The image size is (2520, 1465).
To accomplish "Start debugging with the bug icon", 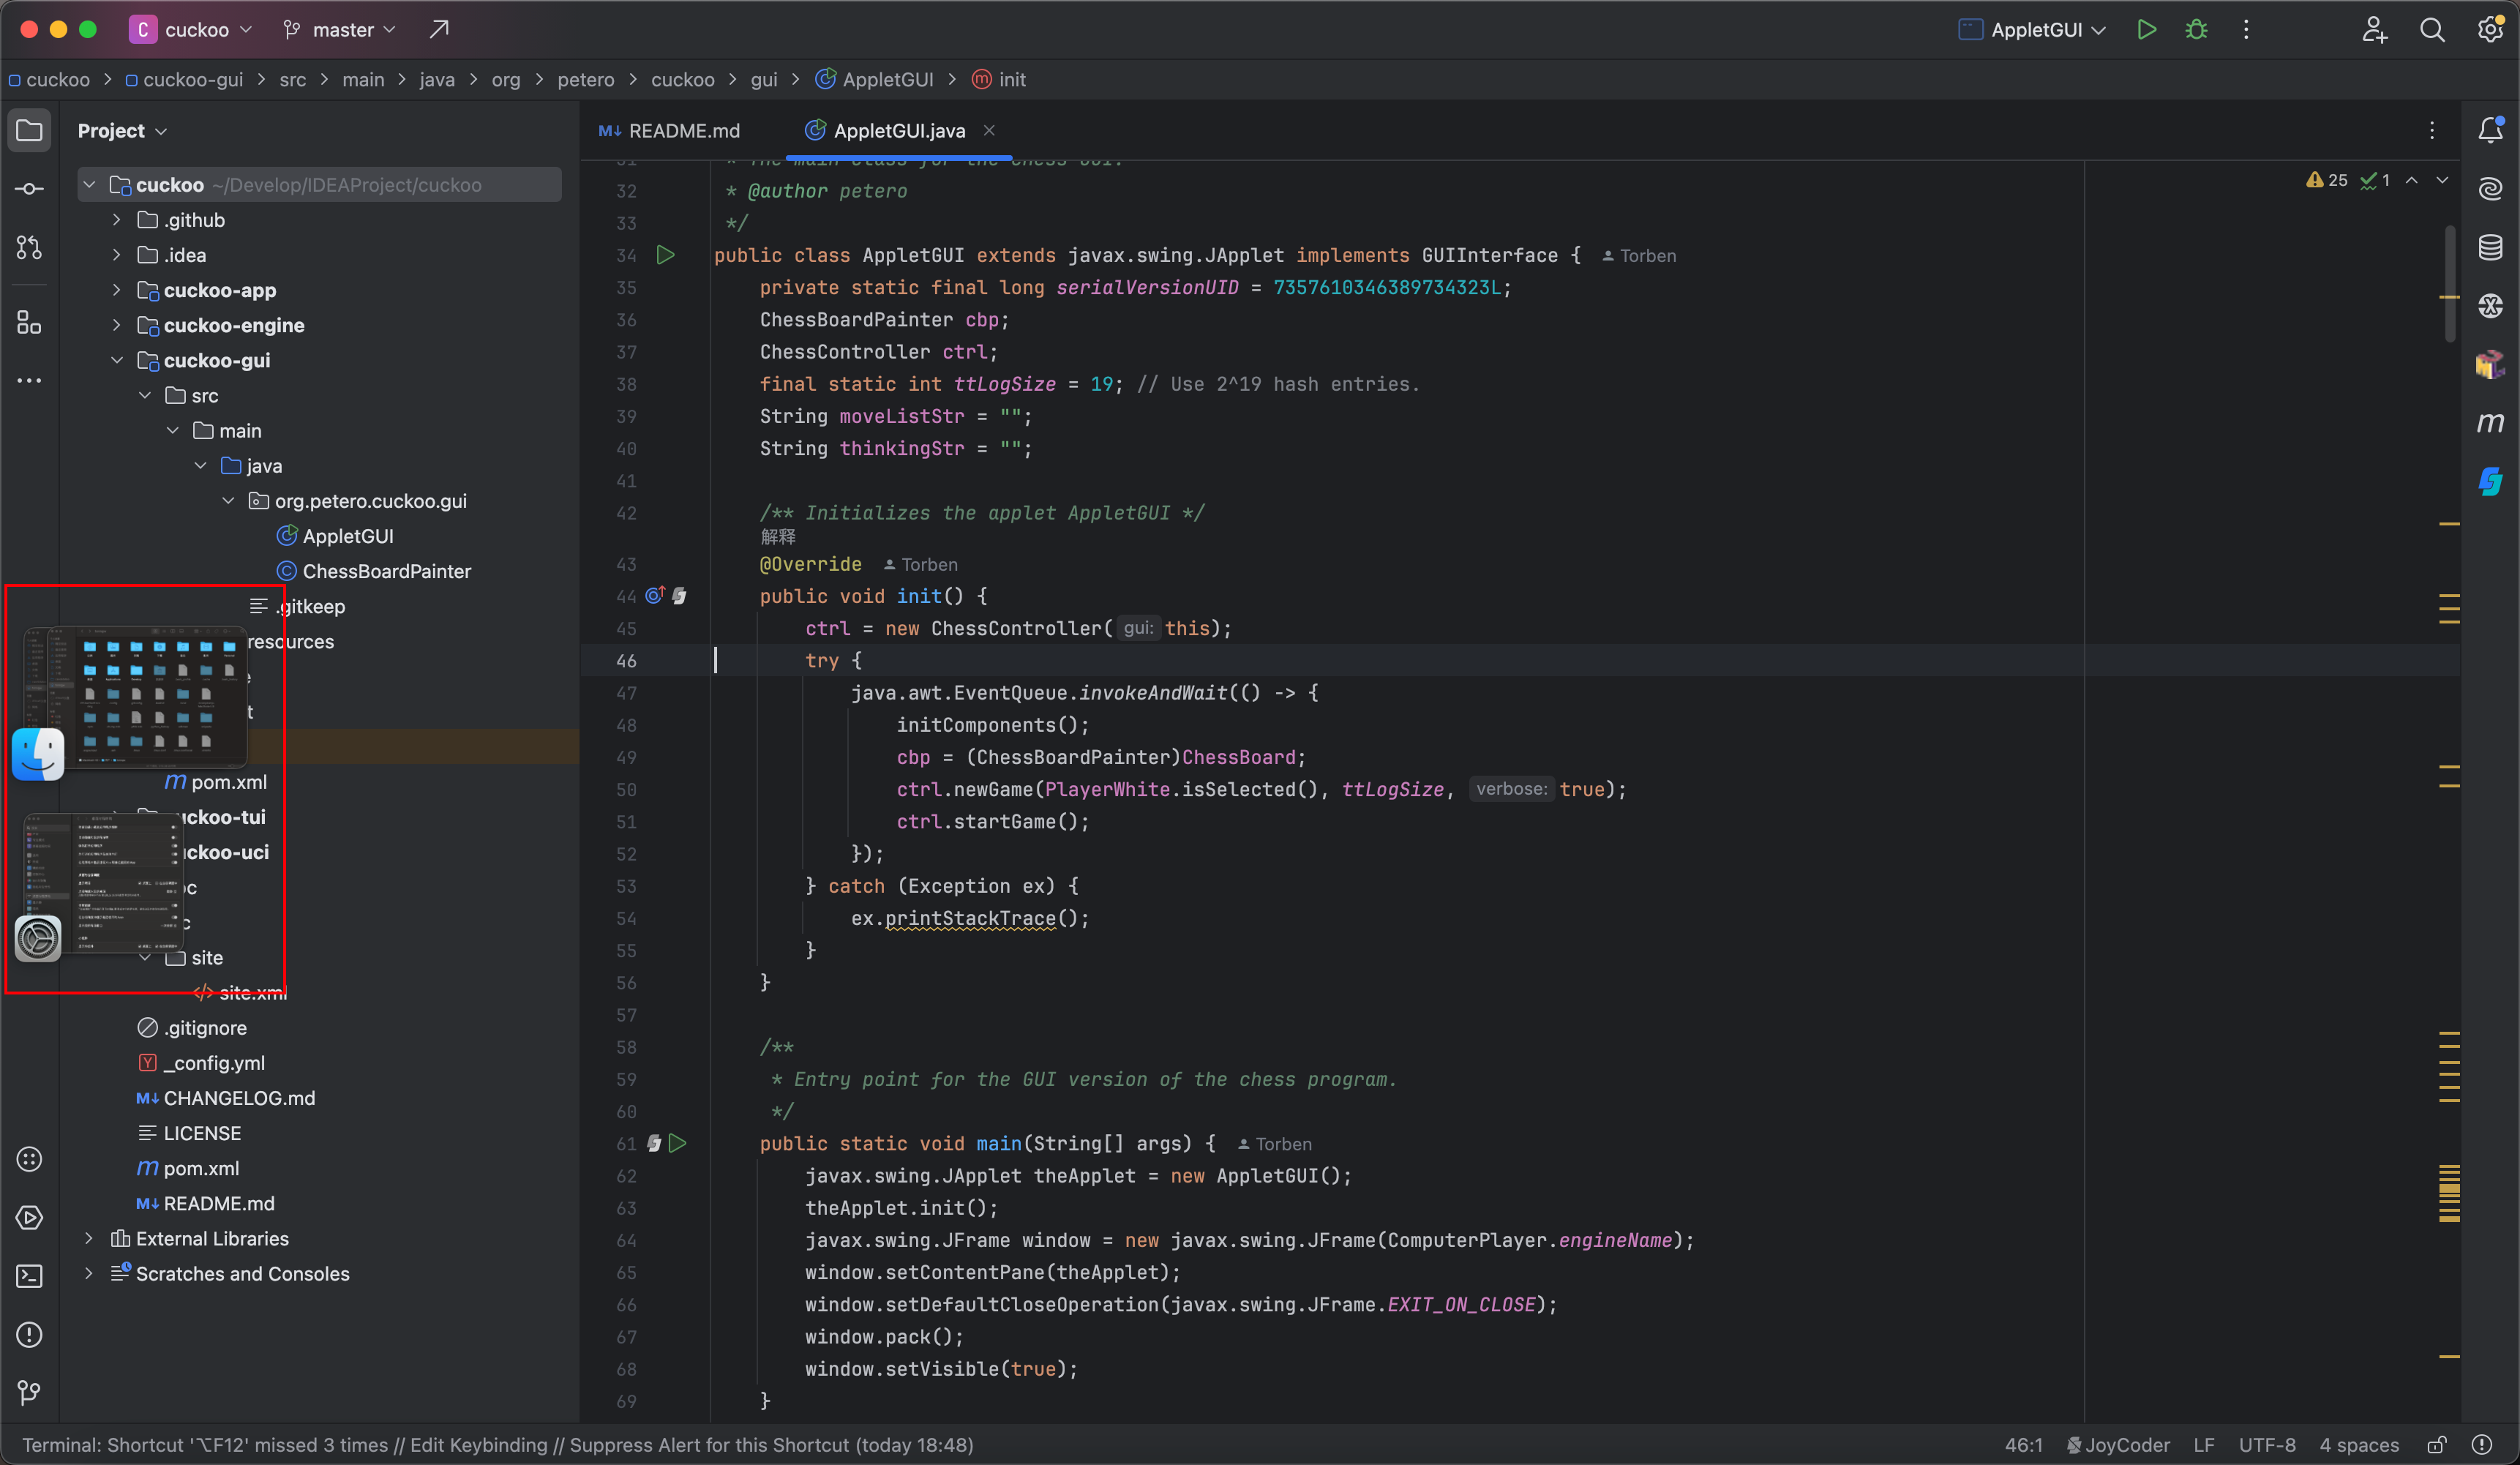I will 2196,29.
